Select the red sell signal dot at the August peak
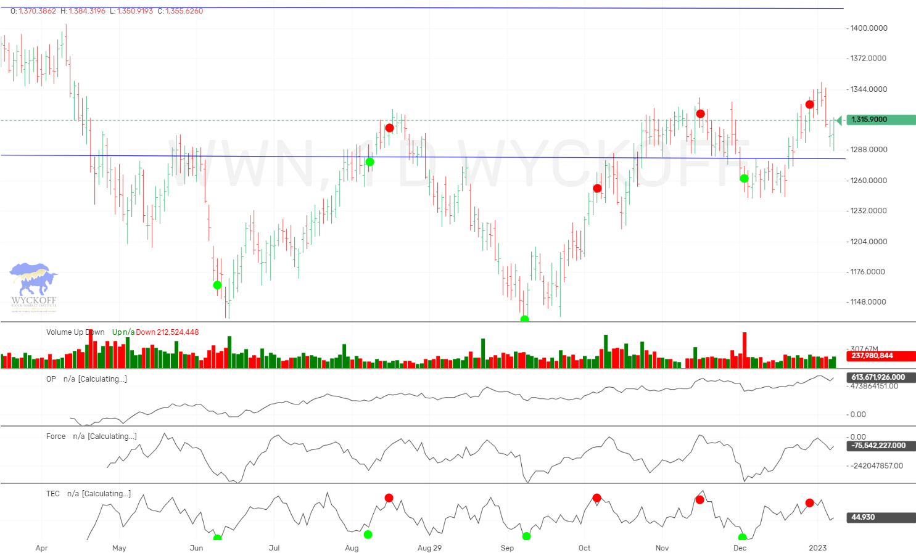 click(389, 128)
